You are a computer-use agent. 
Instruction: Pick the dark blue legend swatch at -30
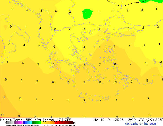(24, 123)
